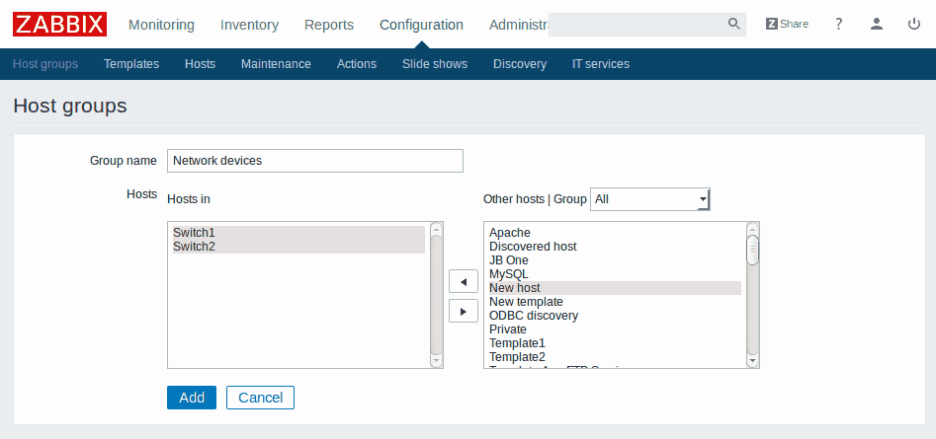Click the Other hosts list scrollbar thumb

pyautogui.click(x=752, y=249)
